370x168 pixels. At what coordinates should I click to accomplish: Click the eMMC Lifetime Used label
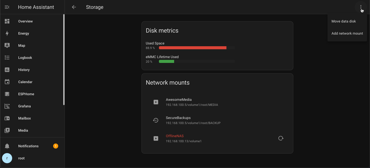(162, 57)
